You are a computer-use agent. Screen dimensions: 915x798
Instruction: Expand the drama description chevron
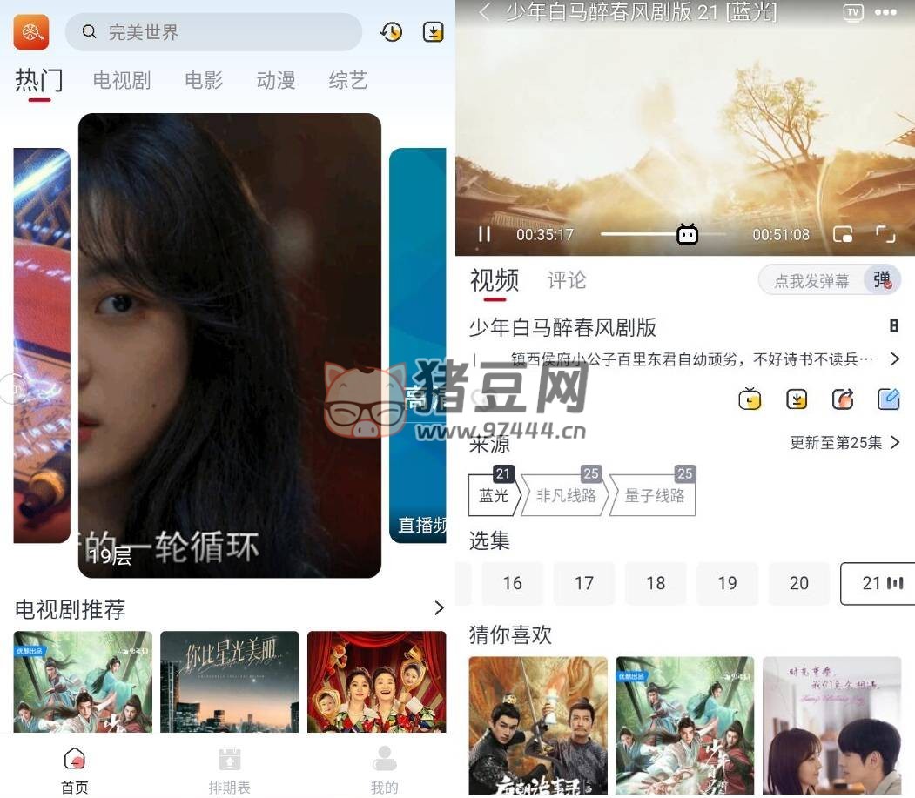(895, 359)
